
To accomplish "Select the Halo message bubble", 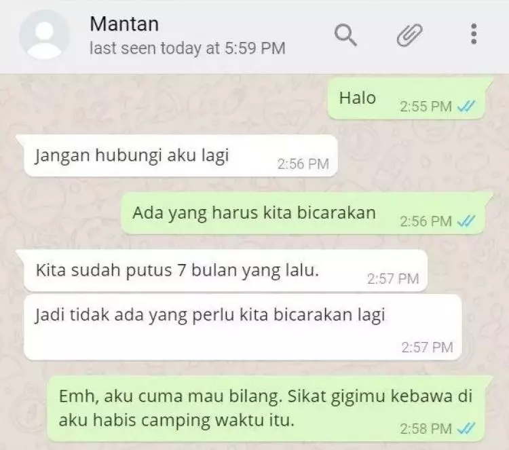I will pyautogui.click(x=407, y=99).
